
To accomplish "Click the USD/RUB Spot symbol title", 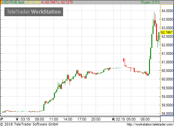I will [13, 2].
